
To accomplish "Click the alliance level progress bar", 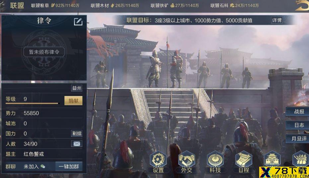I will (33, 103).
